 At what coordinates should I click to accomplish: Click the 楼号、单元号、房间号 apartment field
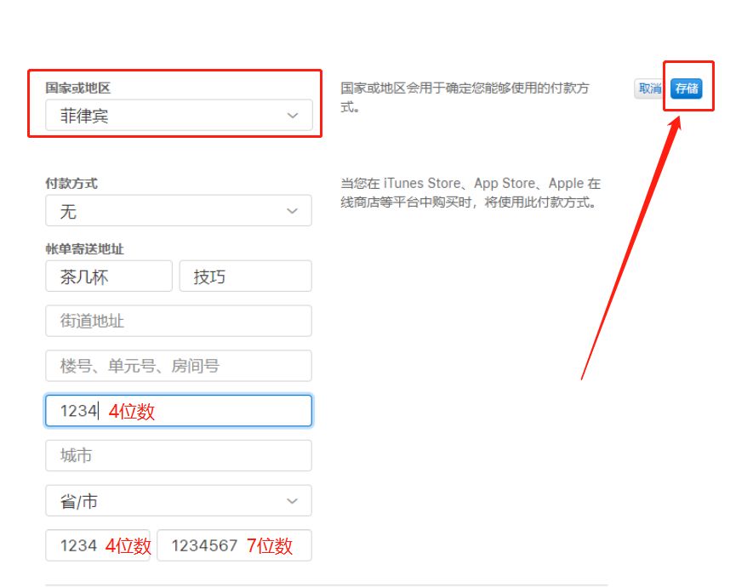(x=178, y=365)
